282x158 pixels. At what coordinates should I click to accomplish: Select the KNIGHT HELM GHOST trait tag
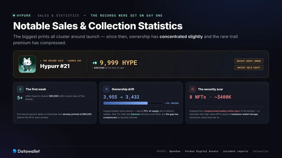(x=249, y=67)
